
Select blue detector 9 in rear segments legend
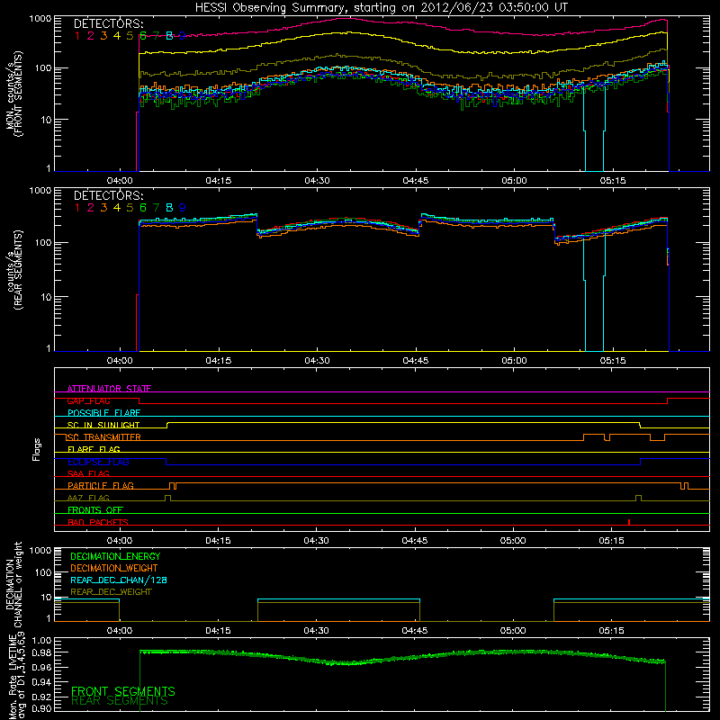coord(183,208)
